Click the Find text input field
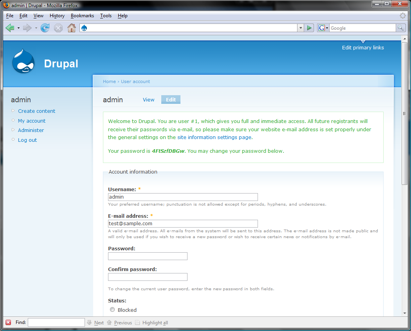Viewport: 411px width, 331px height. (56, 322)
